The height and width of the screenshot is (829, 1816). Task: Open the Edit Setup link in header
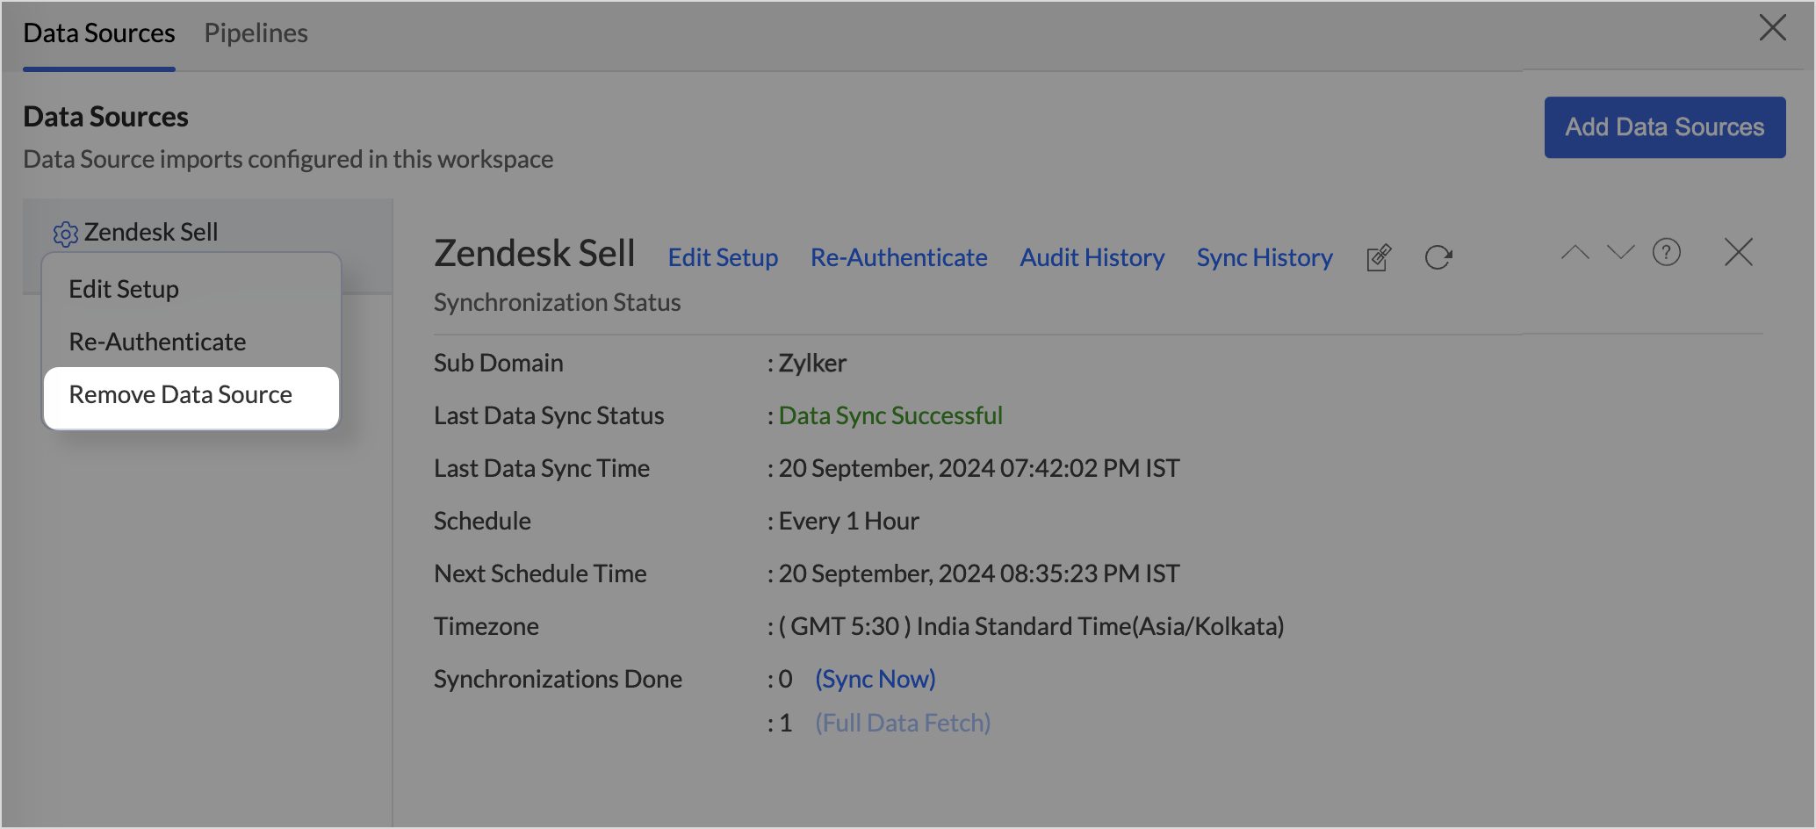pyautogui.click(x=723, y=257)
